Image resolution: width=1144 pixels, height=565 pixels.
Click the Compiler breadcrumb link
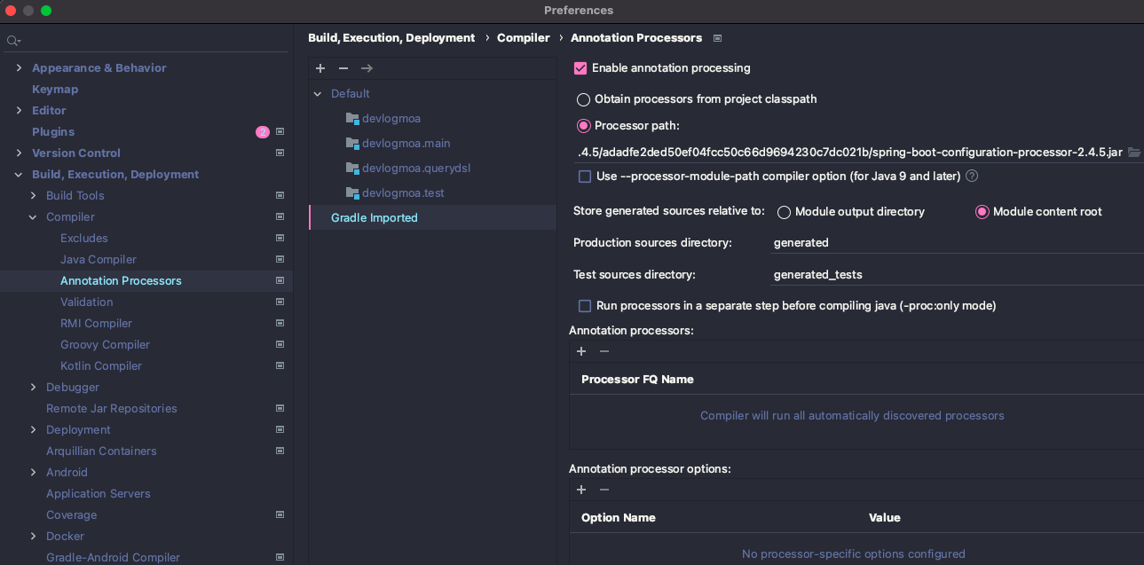tap(524, 38)
